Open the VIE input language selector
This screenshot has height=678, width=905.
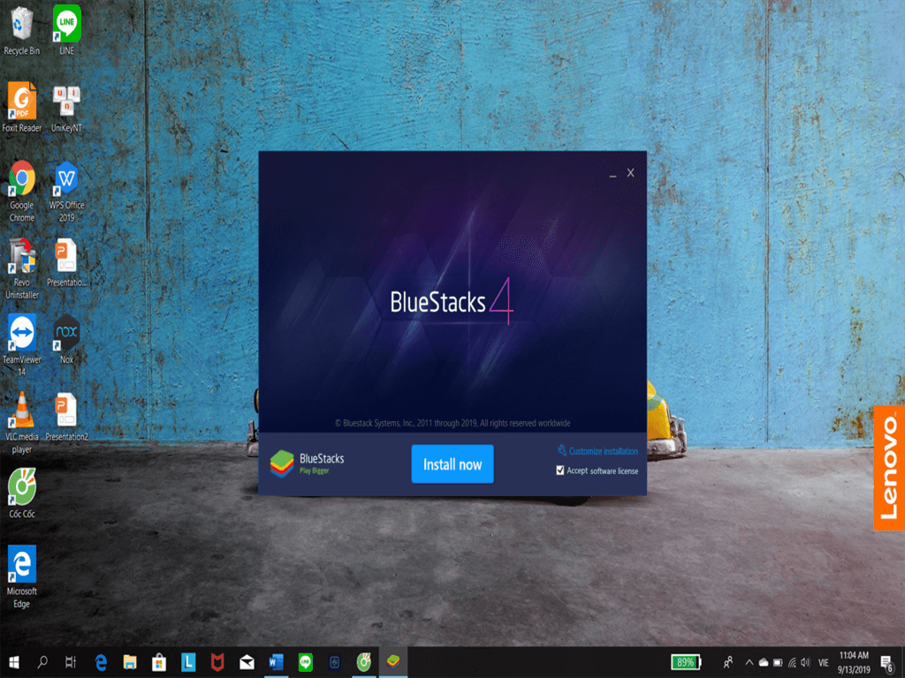[823, 661]
